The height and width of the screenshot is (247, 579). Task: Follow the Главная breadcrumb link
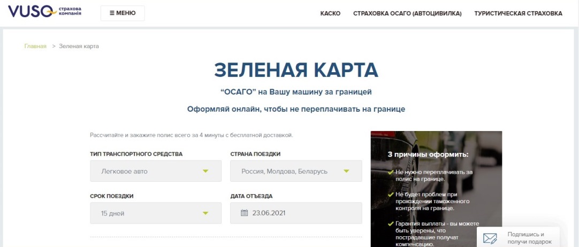pyautogui.click(x=35, y=46)
